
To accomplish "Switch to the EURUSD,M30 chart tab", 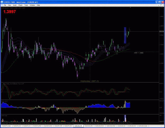I will pyautogui.click(x=111, y=126).
